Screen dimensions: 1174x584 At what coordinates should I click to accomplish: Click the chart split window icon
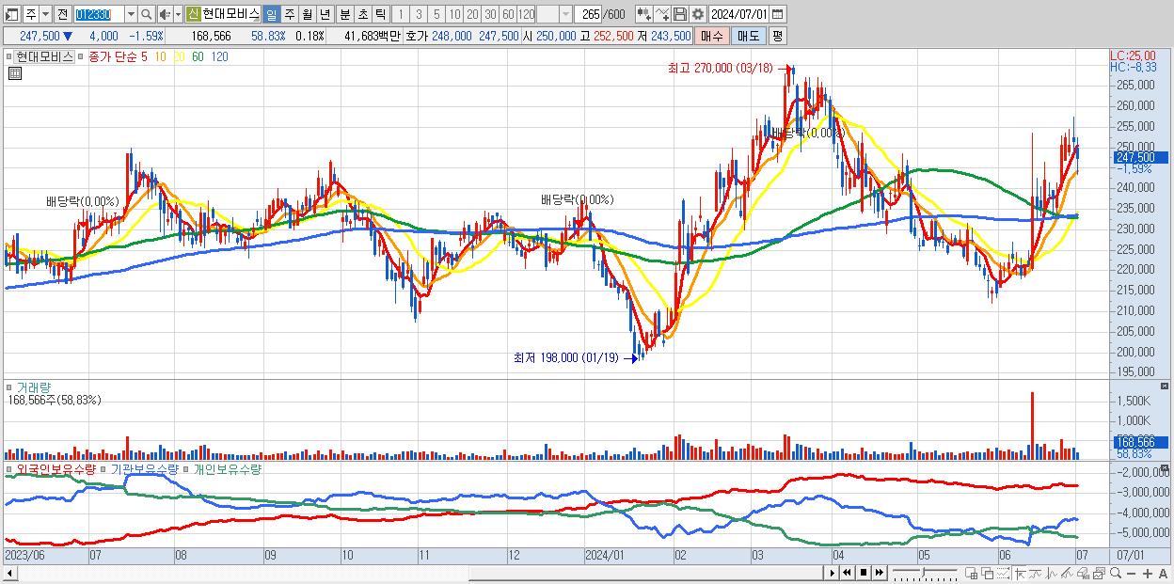[971, 573]
